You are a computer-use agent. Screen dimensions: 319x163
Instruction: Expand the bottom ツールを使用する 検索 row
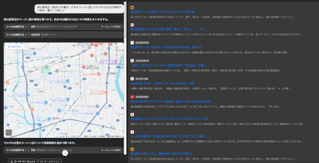click(64, 150)
